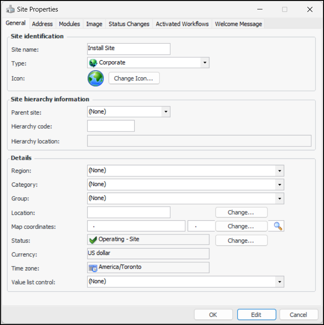Select the General tab
Image resolution: width=324 pixels, height=325 pixels.
[15, 23]
